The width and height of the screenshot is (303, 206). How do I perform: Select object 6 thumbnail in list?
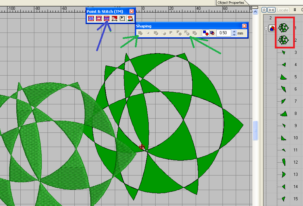pyautogui.click(x=284, y=89)
